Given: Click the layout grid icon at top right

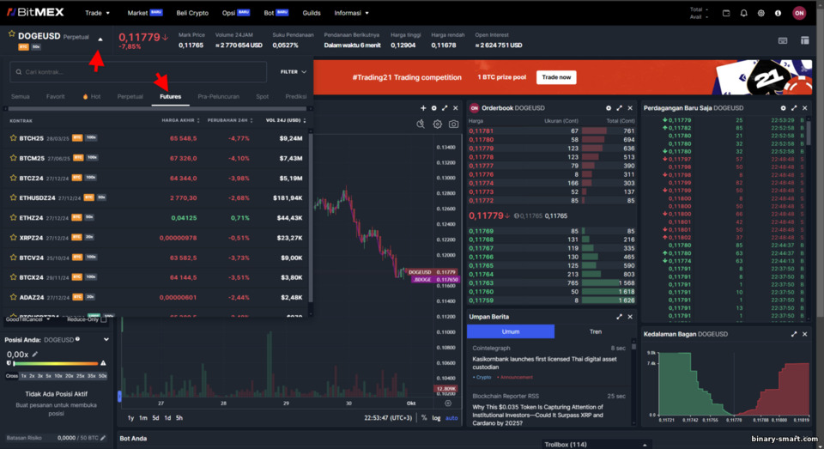Looking at the screenshot, I should (804, 40).
